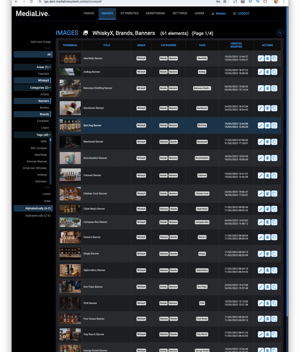The width and height of the screenshot is (300, 352).
Task: Edit the Bardstown Banner entry
Action: 261,108
